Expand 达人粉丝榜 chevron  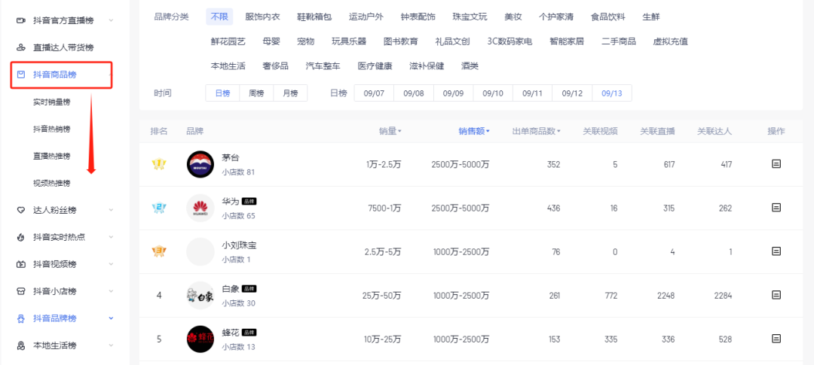click(x=111, y=210)
